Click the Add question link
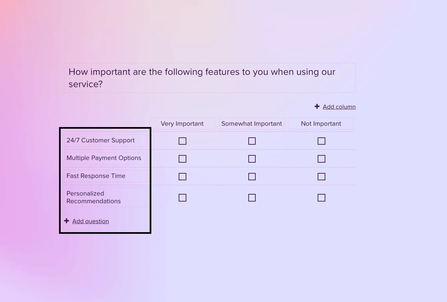This screenshot has height=302, width=447. (90, 221)
